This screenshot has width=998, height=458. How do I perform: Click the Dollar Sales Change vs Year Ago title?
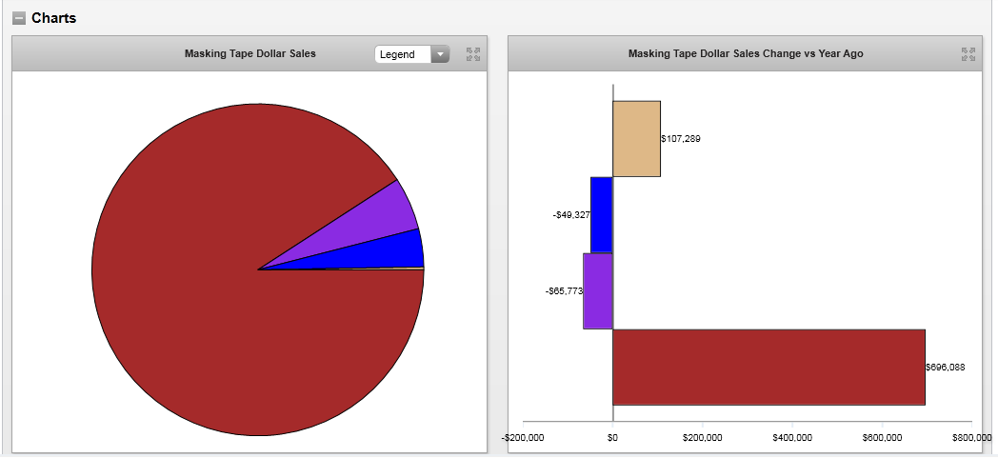pos(746,54)
